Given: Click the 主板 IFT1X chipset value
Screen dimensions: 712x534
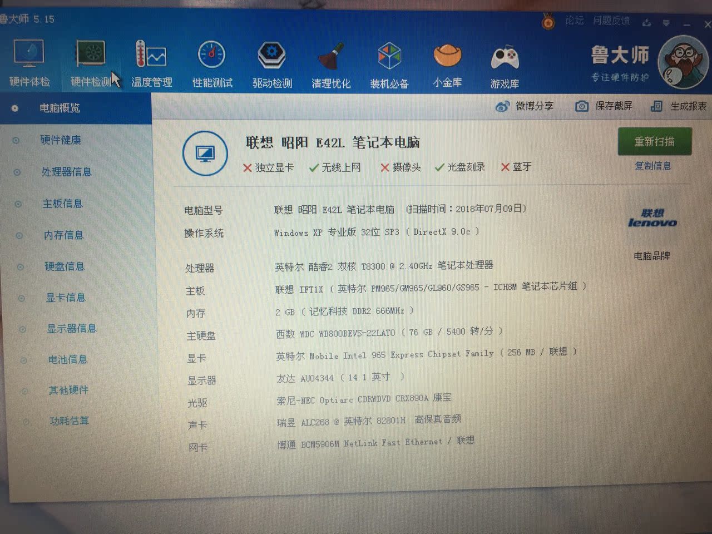Looking at the screenshot, I should (x=431, y=288).
